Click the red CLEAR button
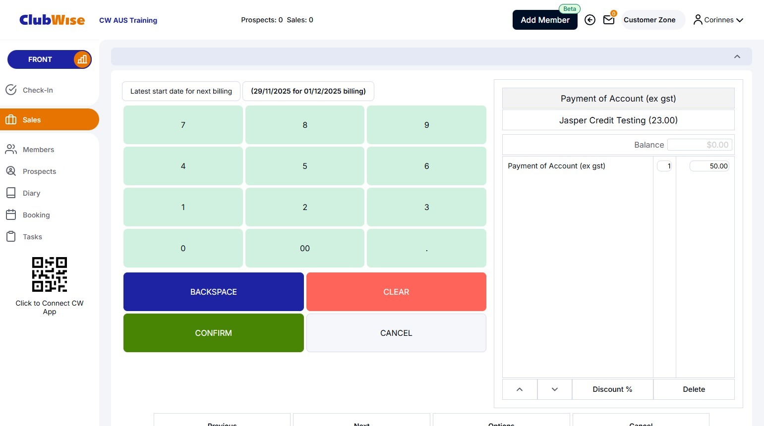764x426 pixels. [x=396, y=292]
